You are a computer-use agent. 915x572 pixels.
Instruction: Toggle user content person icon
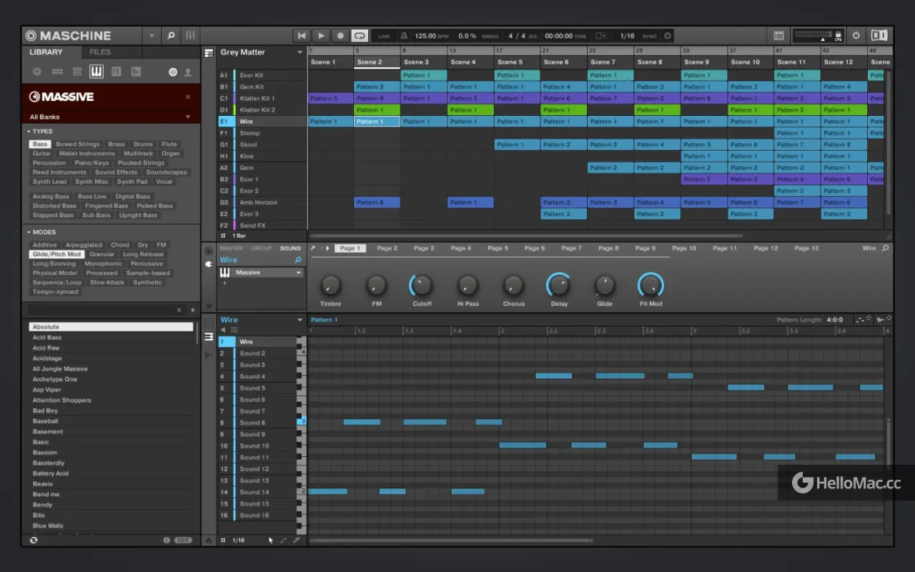tap(188, 72)
